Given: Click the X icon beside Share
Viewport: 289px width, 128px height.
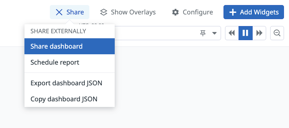Looking at the screenshot, I should (59, 12).
